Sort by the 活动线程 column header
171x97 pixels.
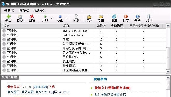(x=117, y=26)
